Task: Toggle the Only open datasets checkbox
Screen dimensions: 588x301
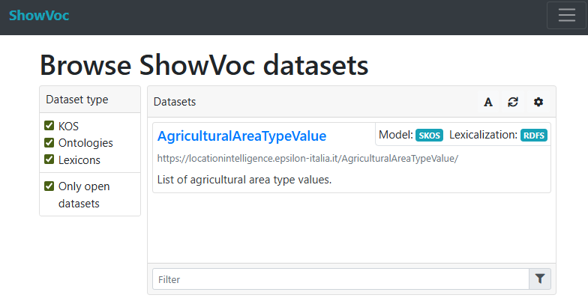Action: point(49,186)
